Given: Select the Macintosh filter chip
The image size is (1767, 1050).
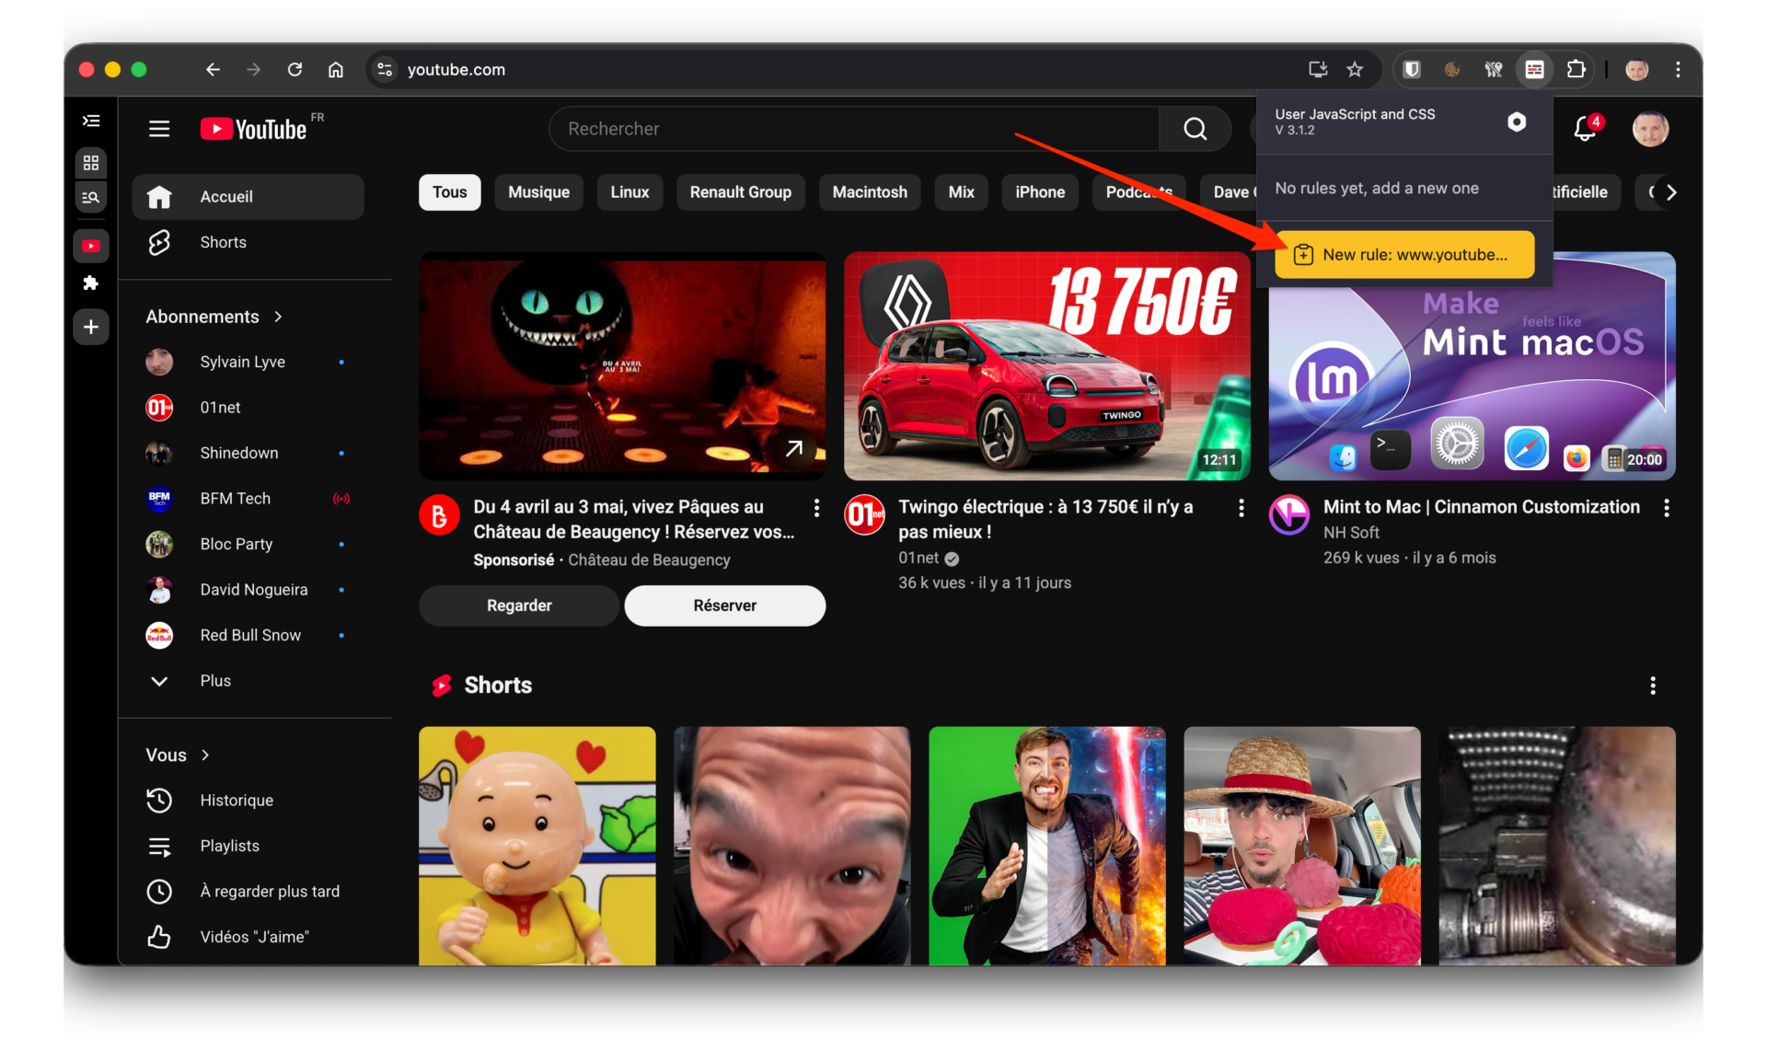Looking at the screenshot, I should pos(870,192).
